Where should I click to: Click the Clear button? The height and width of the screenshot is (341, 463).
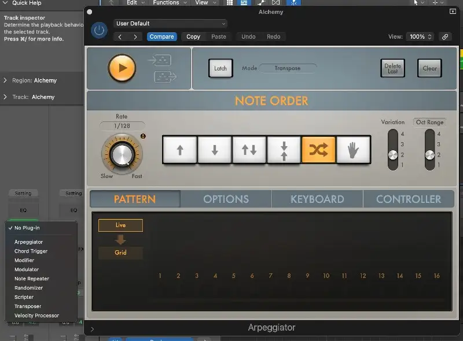click(x=429, y=68)
